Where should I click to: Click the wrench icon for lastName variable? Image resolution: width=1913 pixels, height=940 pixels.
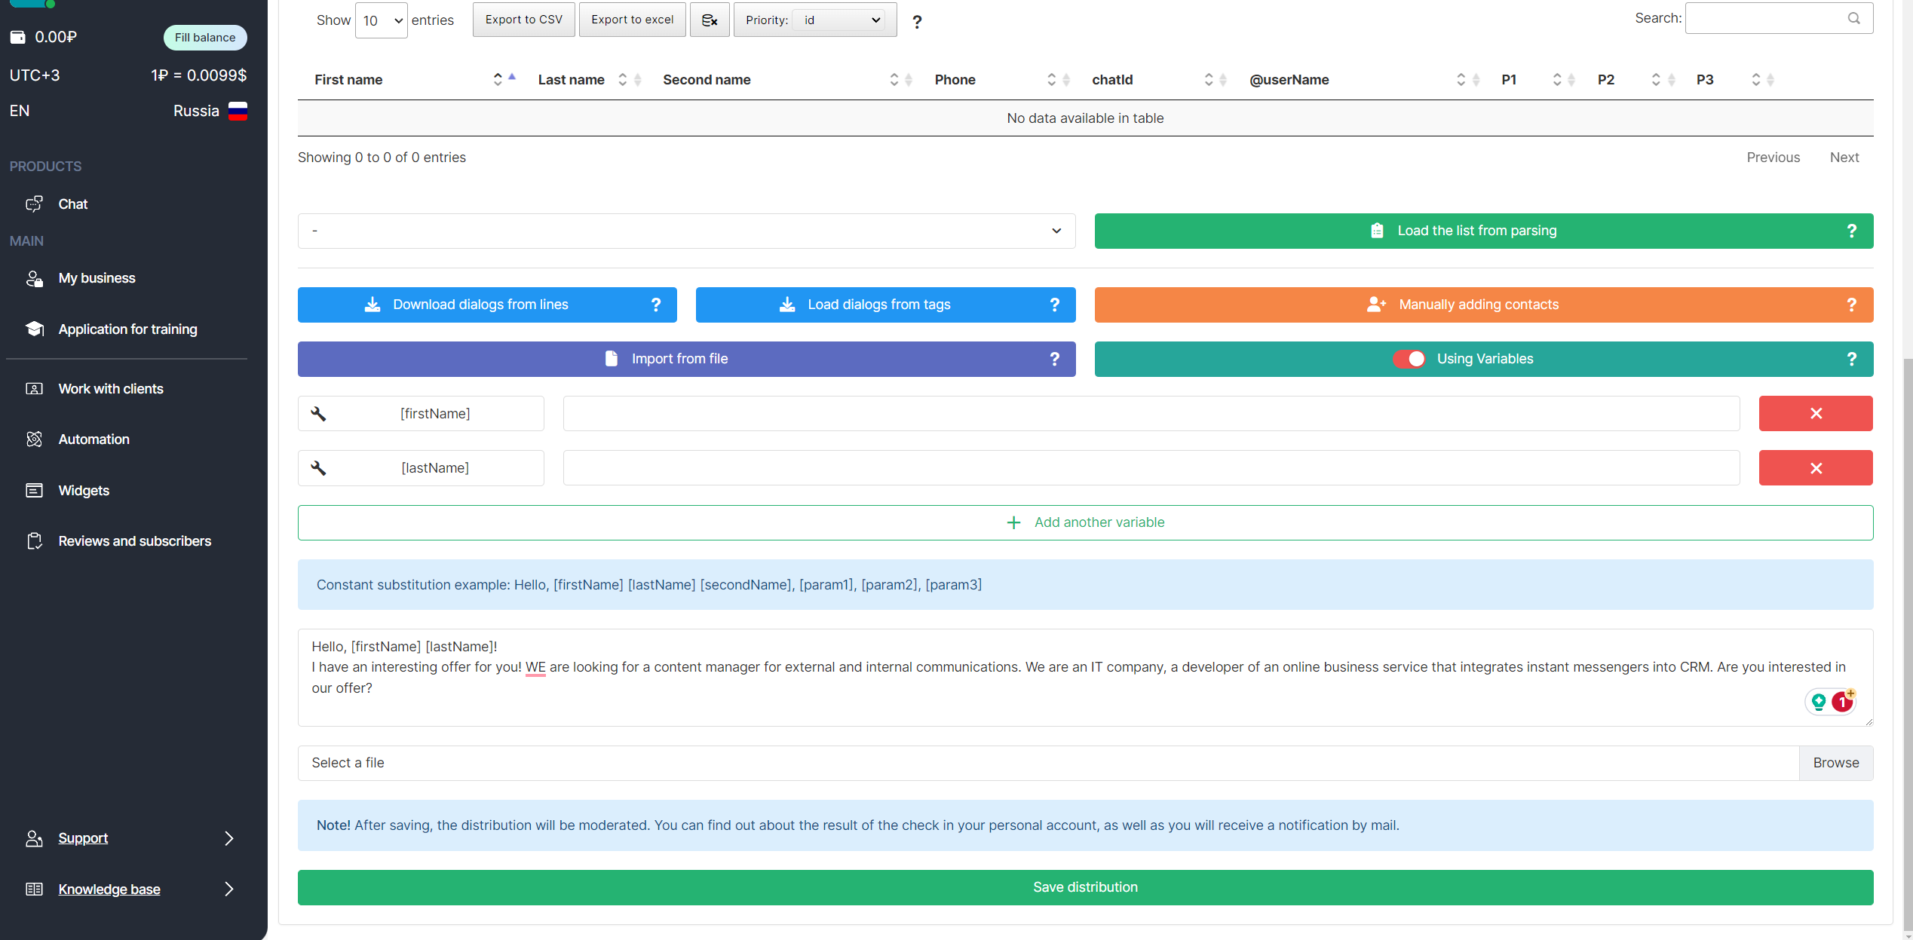318,468
